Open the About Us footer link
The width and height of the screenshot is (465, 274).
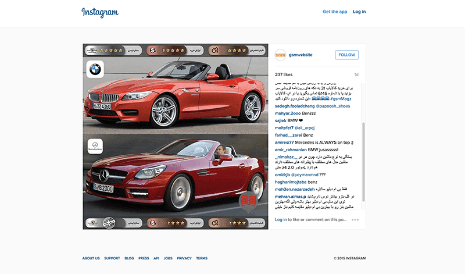point(91,258)
